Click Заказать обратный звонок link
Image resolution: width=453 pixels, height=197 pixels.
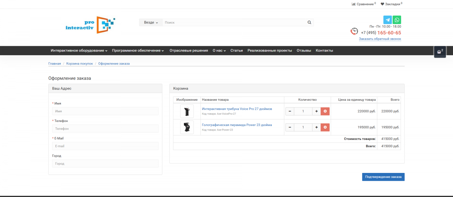[380, 39]
